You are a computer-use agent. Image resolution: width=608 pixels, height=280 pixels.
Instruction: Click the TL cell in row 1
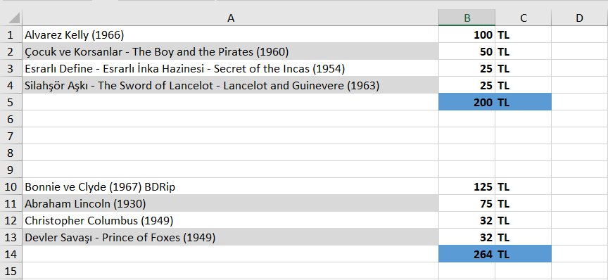click(x=523, y=35)
